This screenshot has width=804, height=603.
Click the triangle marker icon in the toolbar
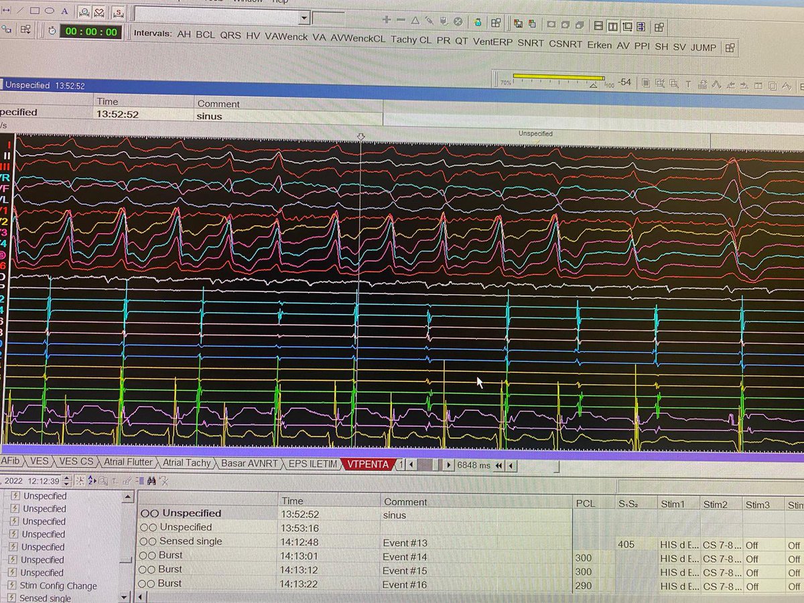pyautogui.click(x=415, y=21)
